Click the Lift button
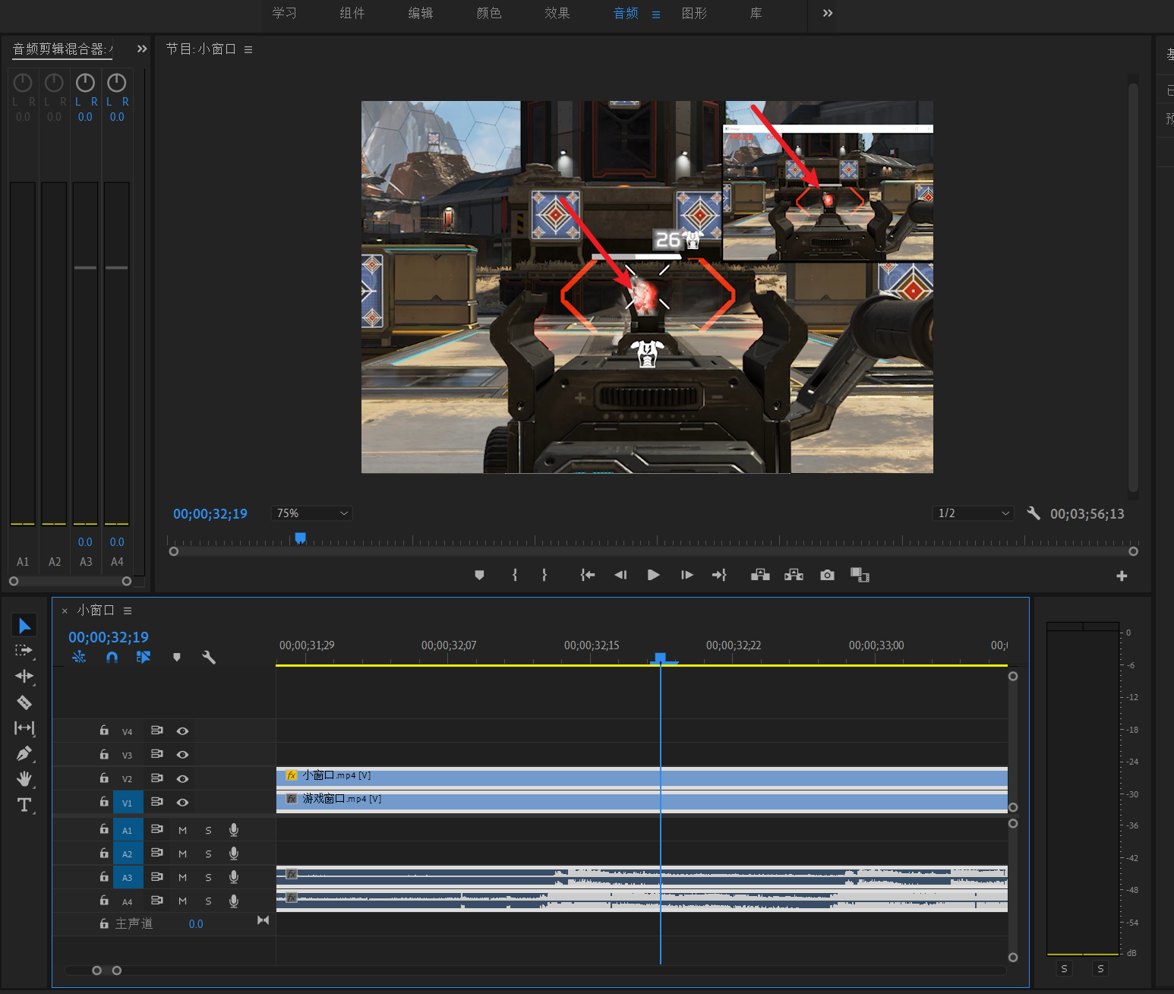 click(760, 576)
